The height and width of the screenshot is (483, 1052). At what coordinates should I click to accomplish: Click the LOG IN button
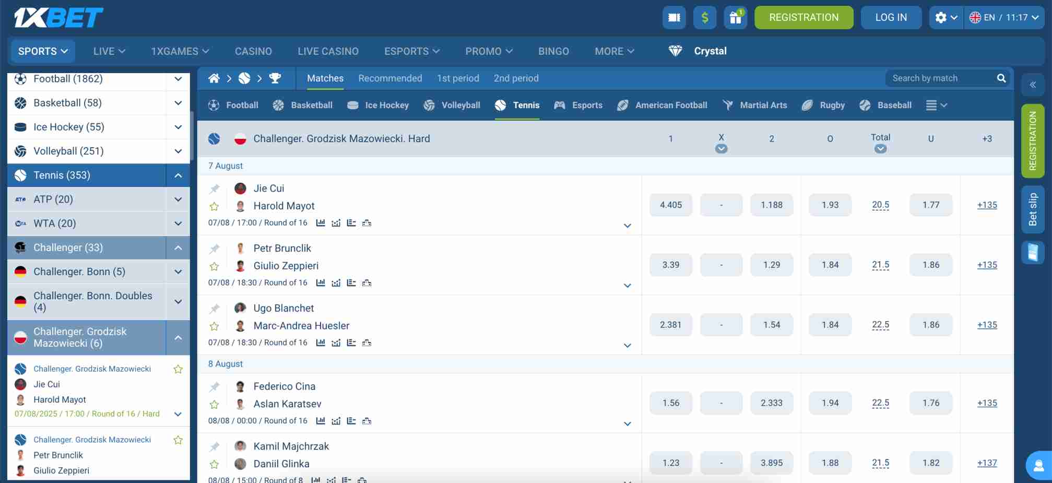[x=891, y=17]
